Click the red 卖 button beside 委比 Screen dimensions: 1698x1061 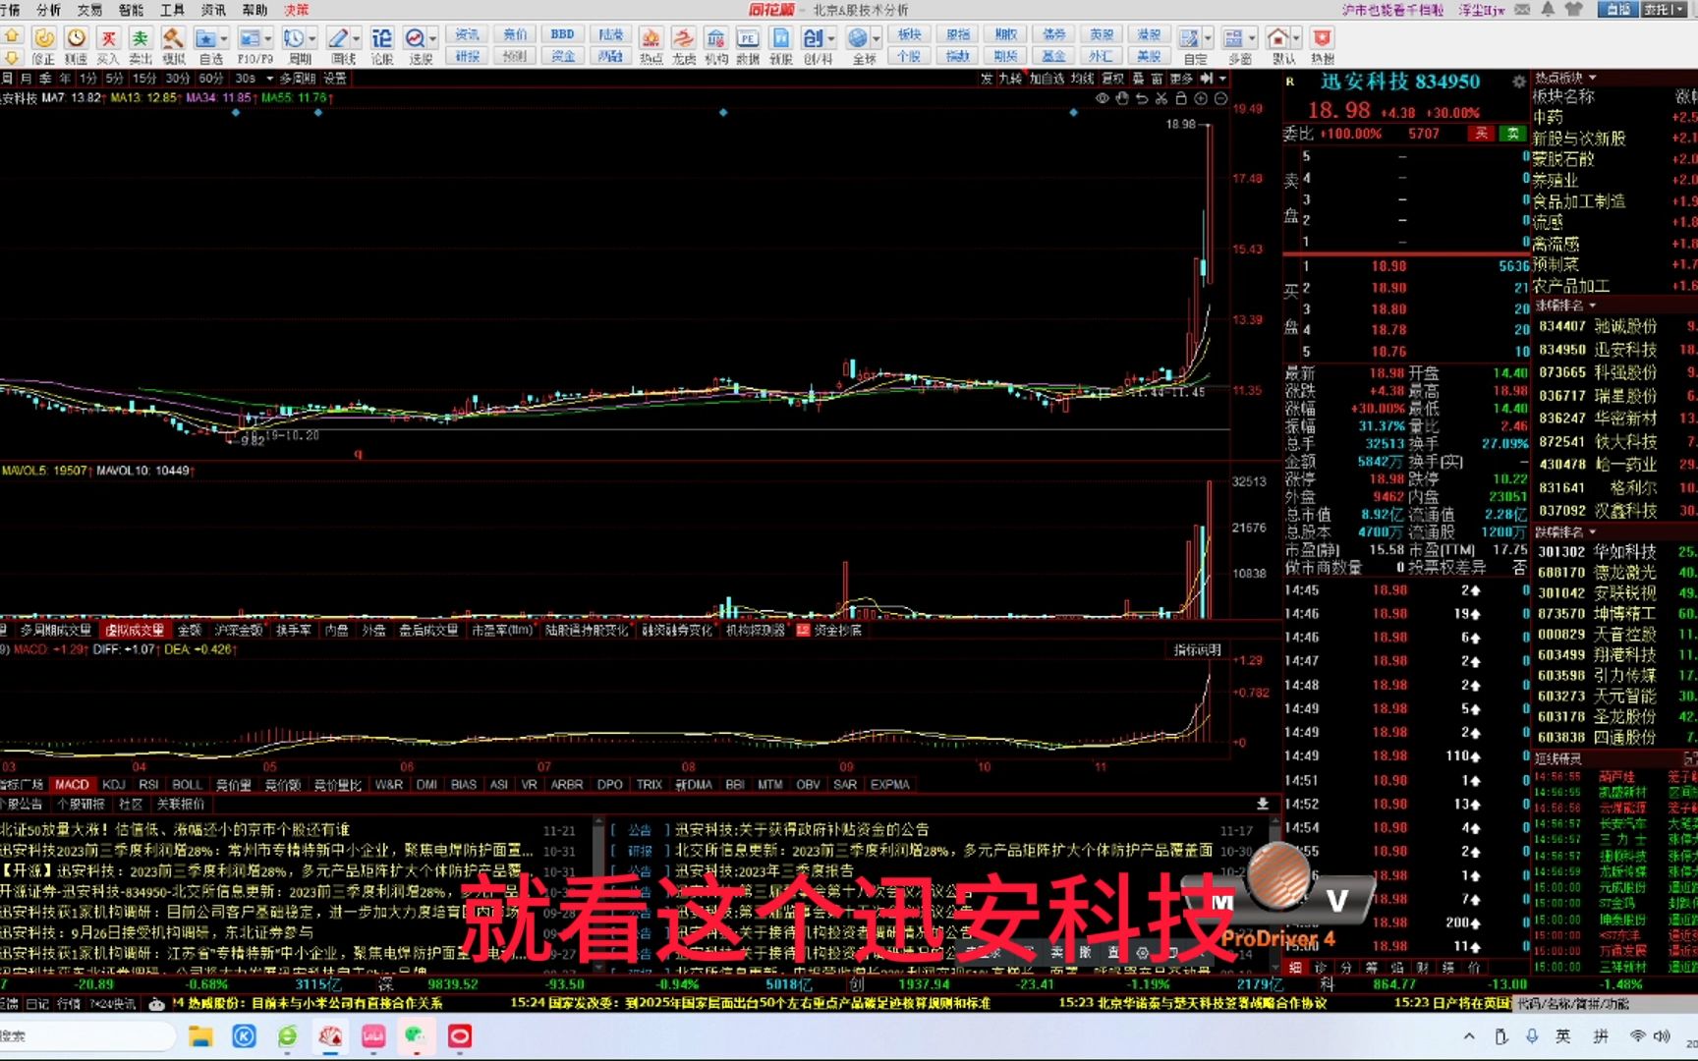1481,134
